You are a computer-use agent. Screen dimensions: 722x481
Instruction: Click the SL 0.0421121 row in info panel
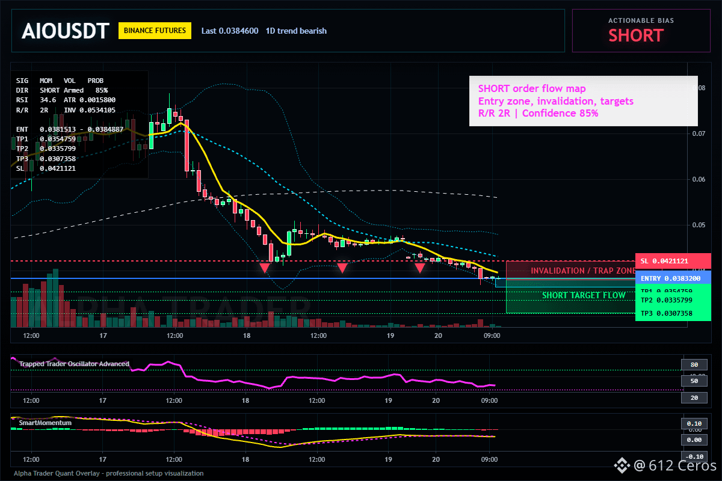coord(46,168)
